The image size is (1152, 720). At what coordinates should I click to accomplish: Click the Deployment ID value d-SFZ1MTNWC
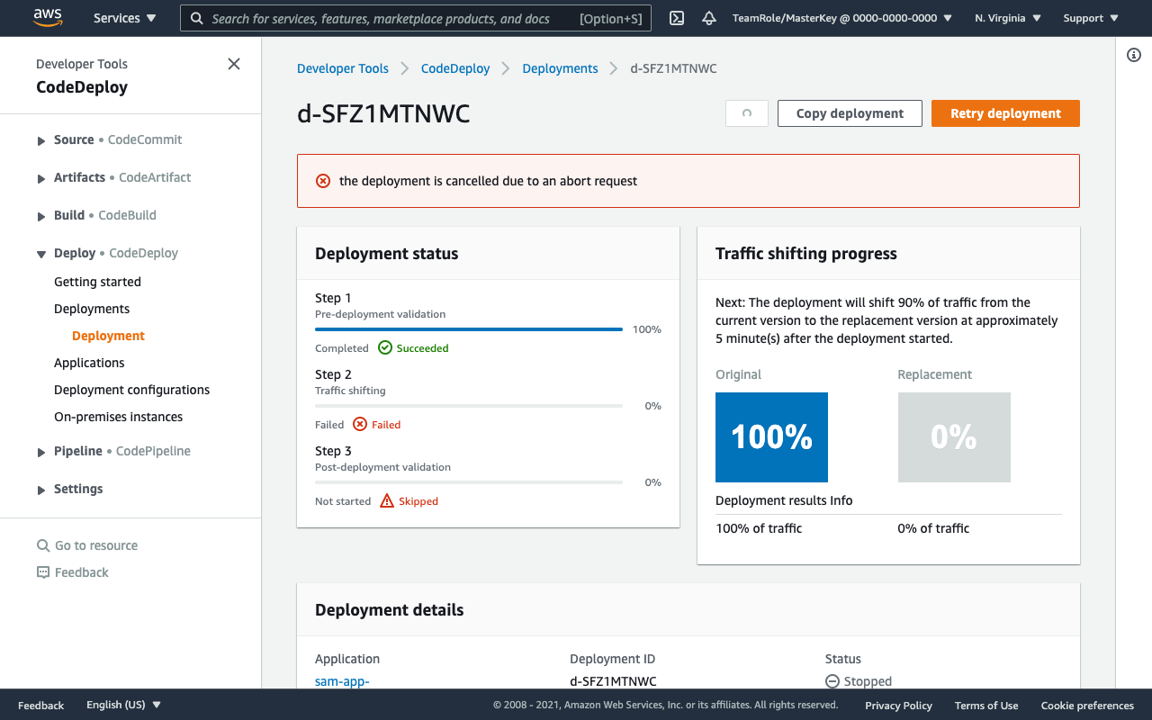tap(613, 681)
